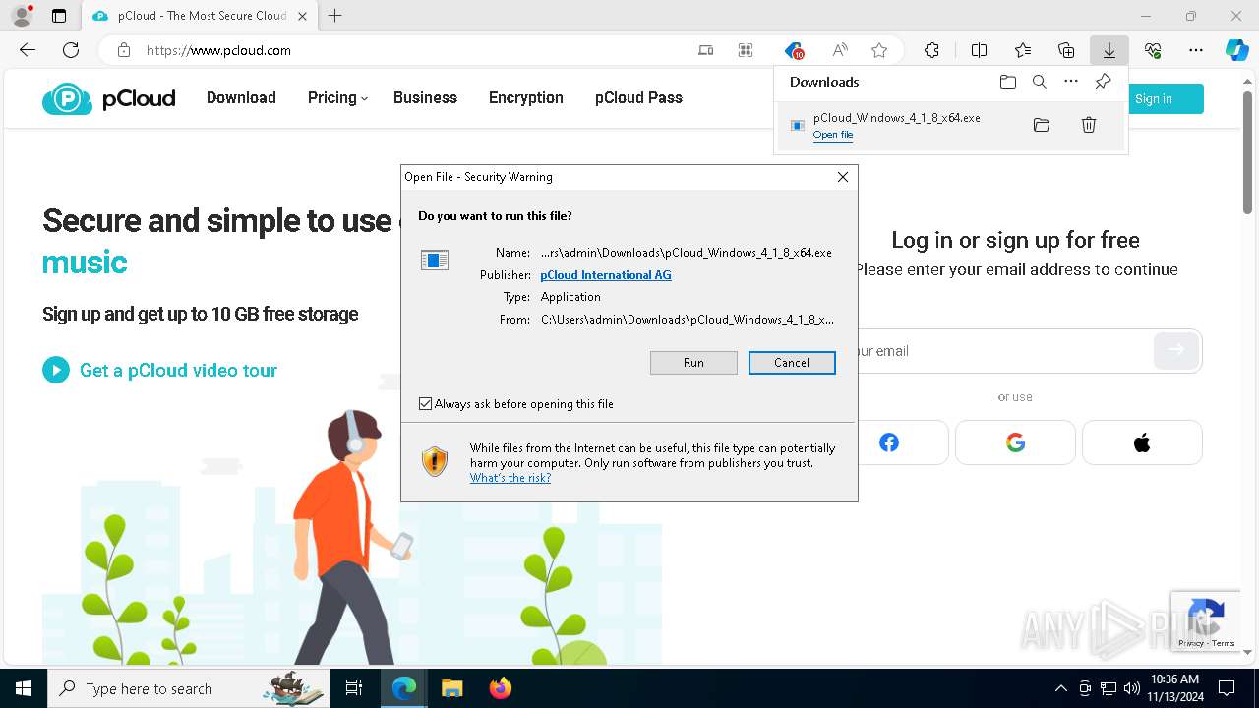Screen dimensions: 1259x708
Task: Open the Extensions puzzle icon
Action: point(931,50)
